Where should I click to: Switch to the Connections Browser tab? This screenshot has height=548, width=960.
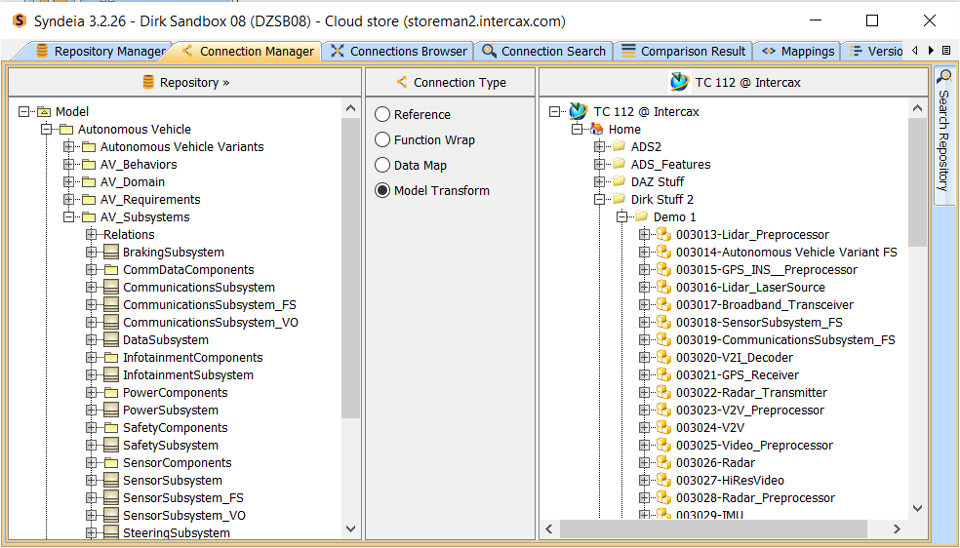coord(399,52)
